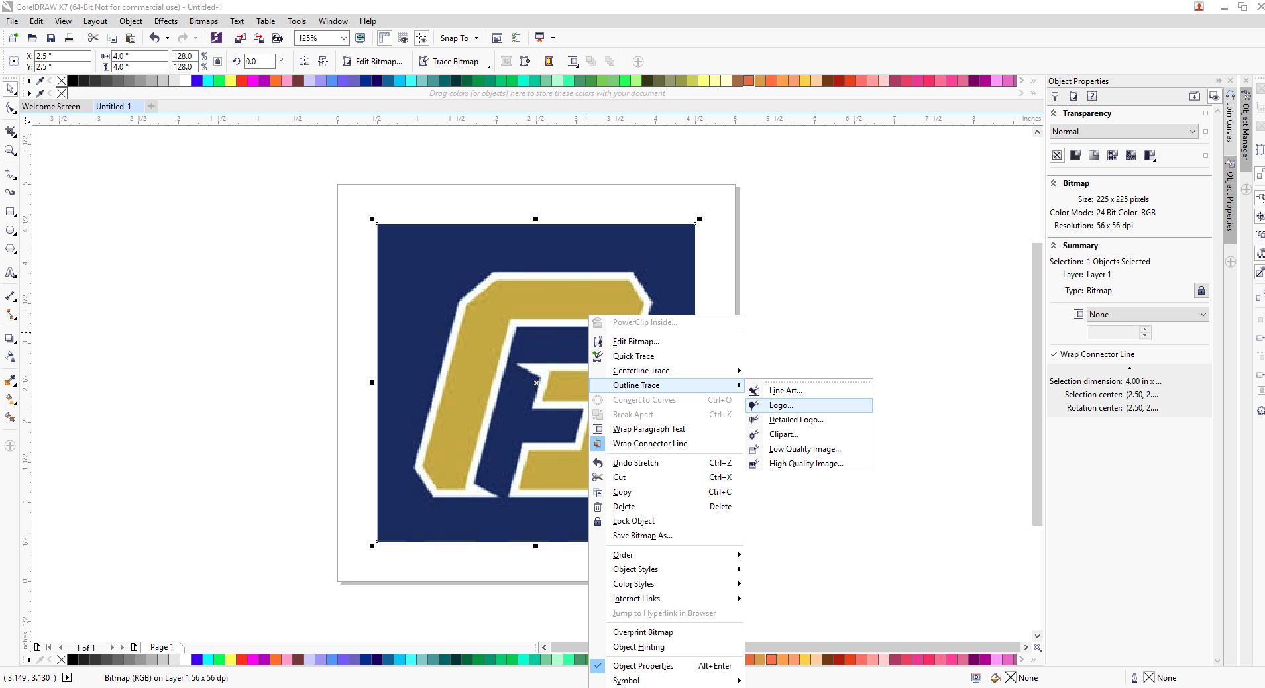The image size is (1265, 688).
Task: Select the Zoom tool in toolbox
Action: pyautogui.click(x=11, y=151)
